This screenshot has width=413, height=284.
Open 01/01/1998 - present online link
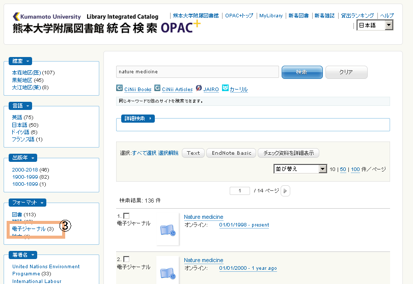(244, 225)
